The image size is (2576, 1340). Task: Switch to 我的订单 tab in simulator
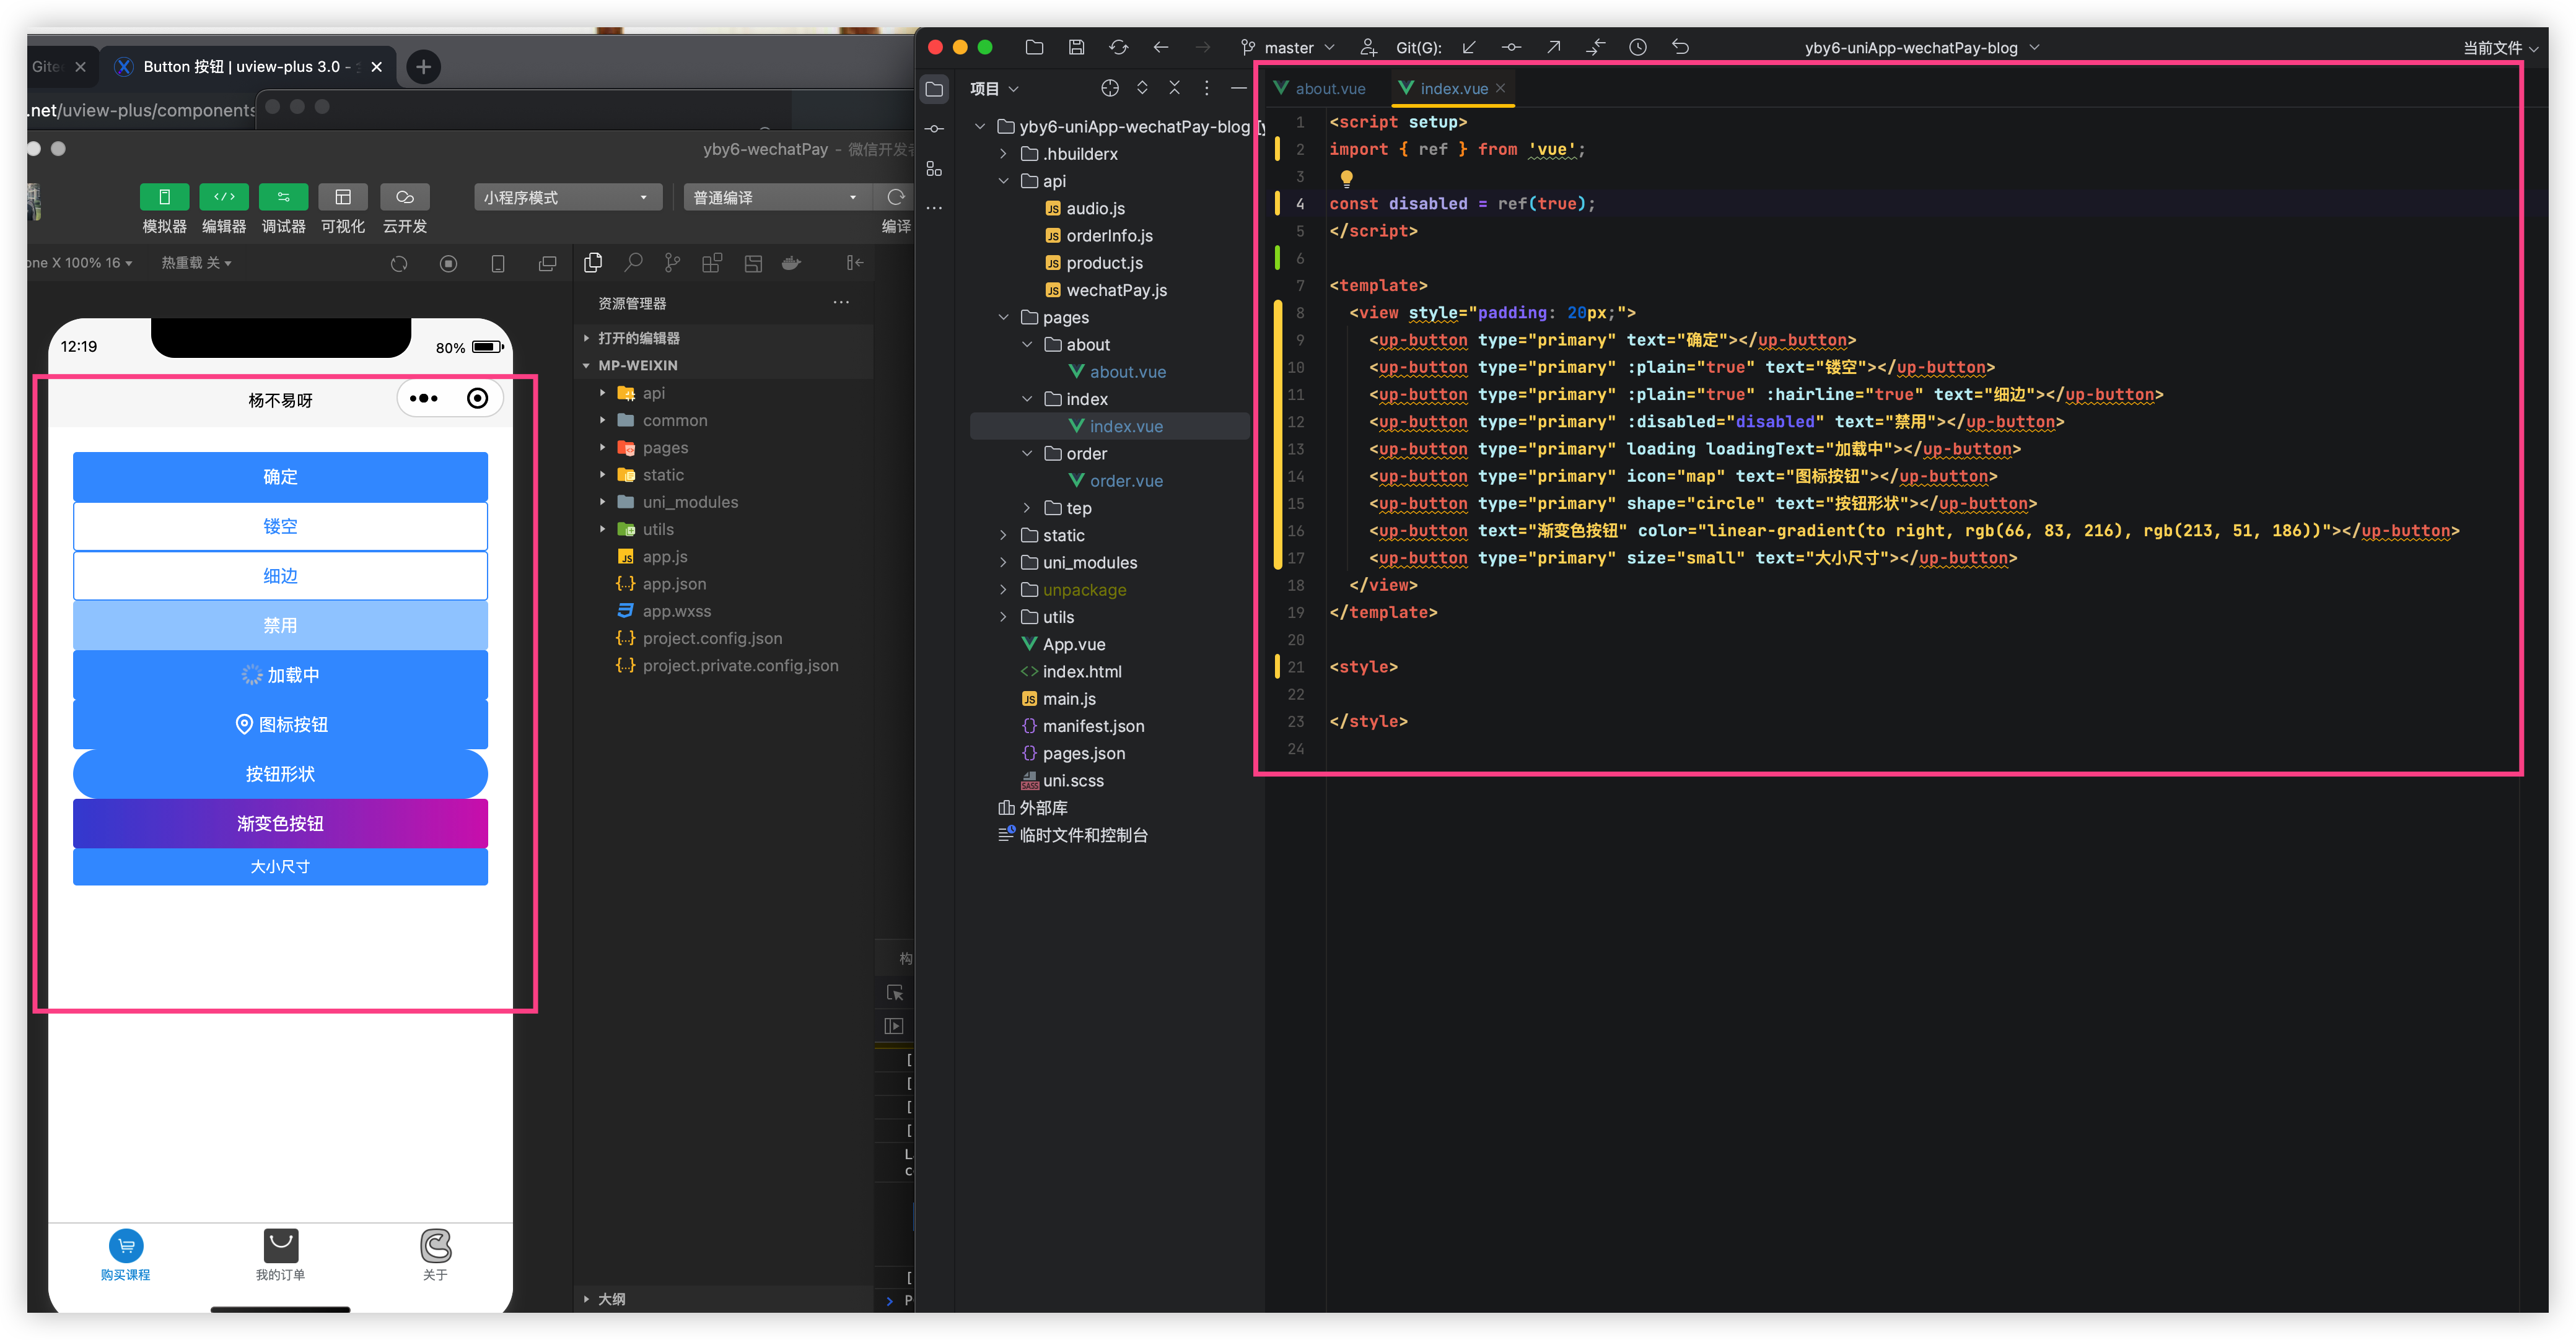[280, 1253]
